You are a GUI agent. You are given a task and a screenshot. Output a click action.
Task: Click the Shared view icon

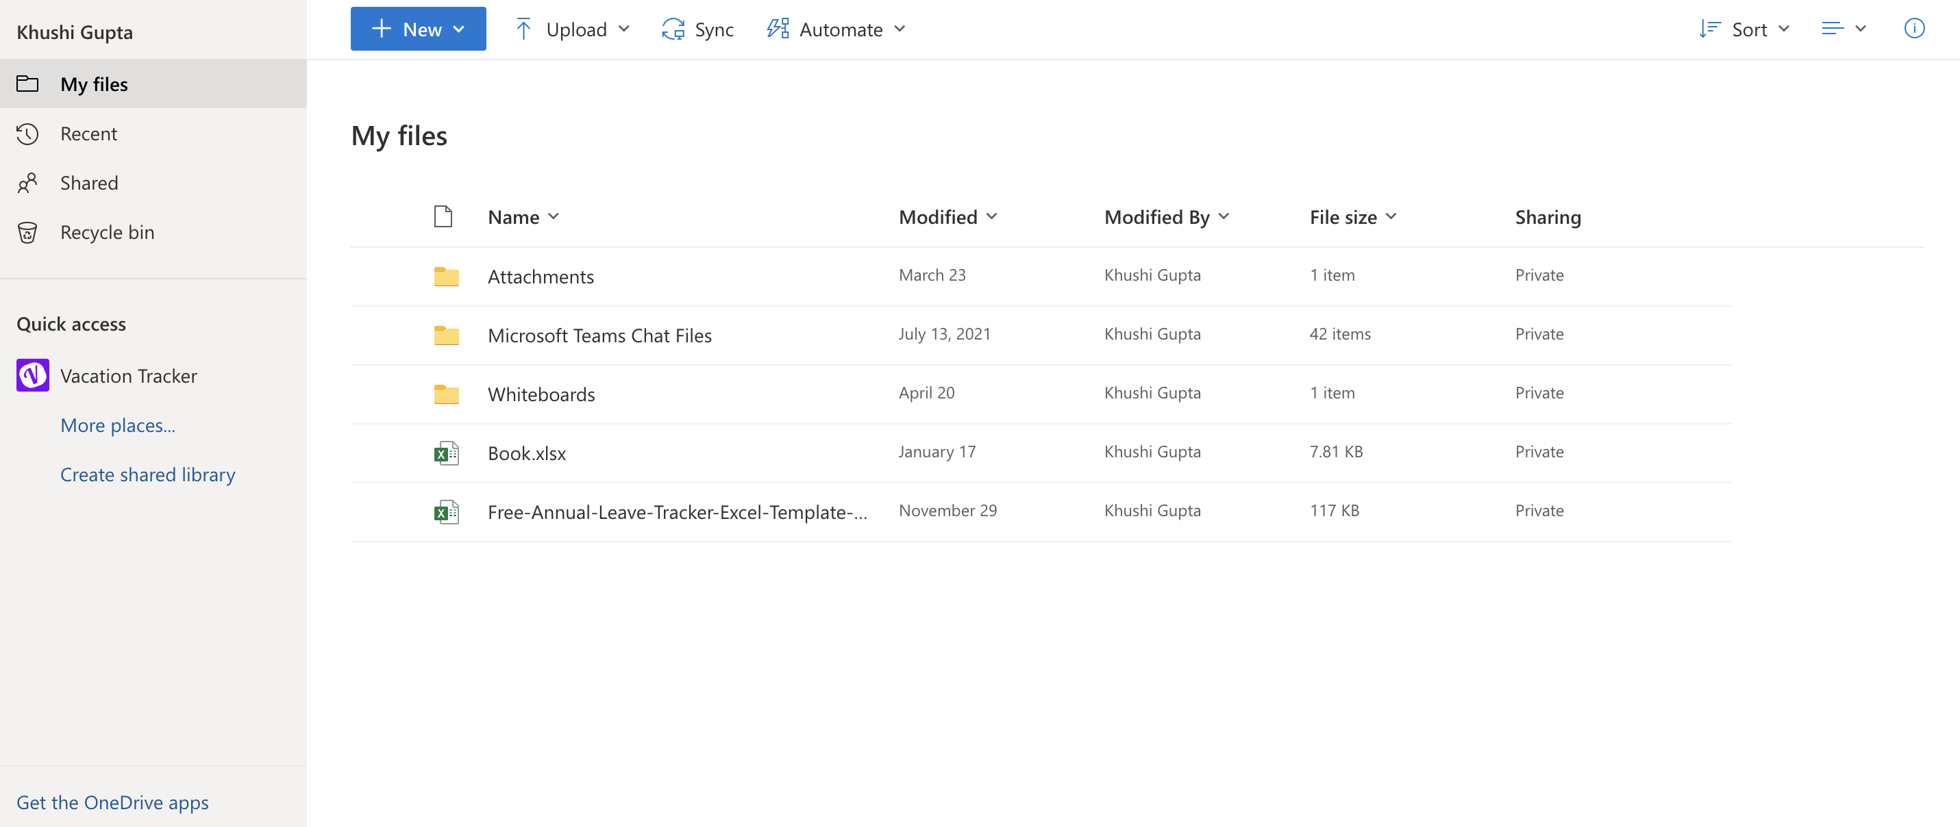(x=27, y=182)
